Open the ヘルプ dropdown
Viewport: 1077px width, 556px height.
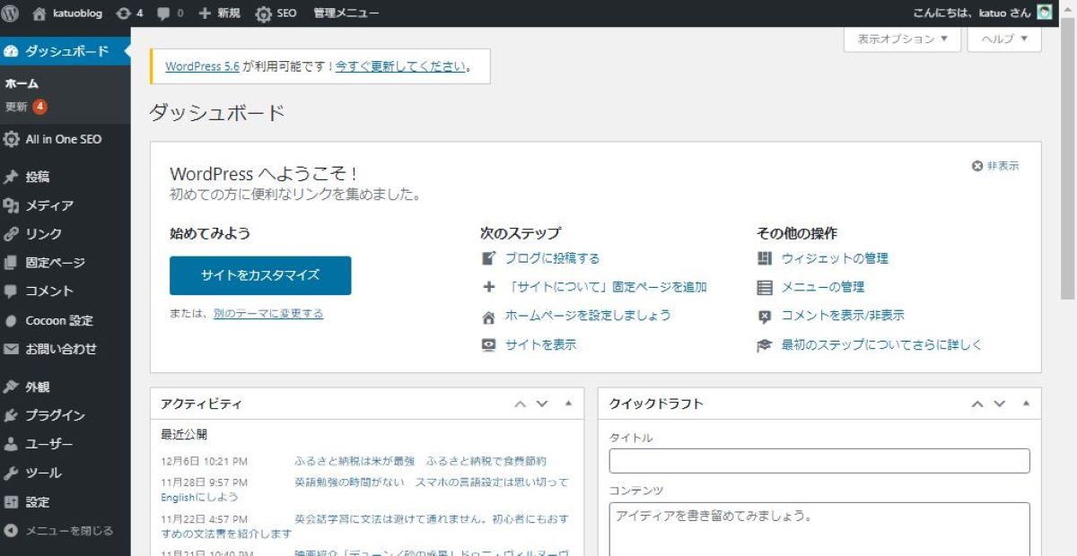click(1004, 39)
